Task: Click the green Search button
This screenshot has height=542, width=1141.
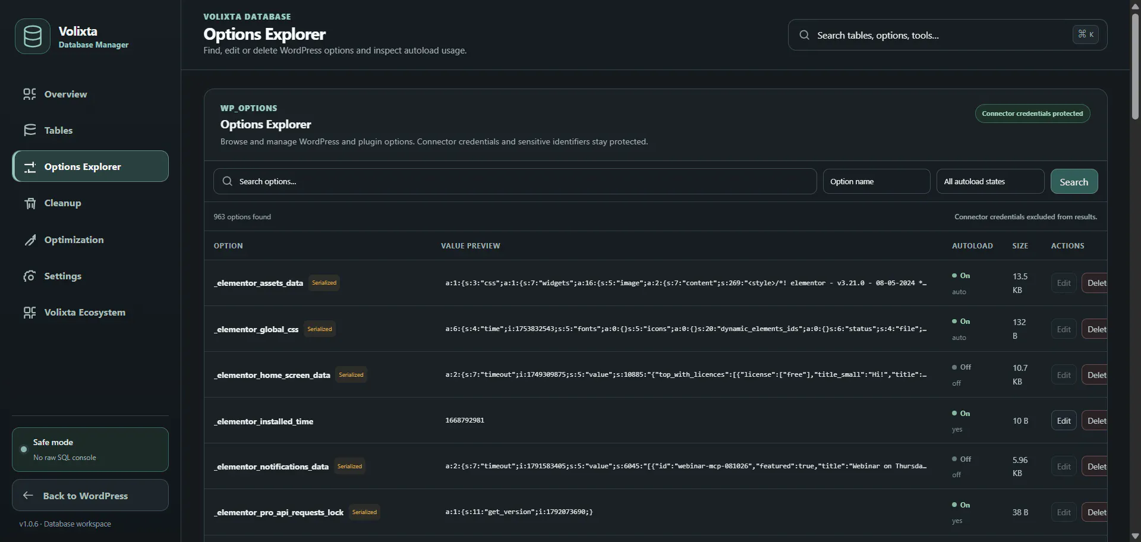Action: (x=1074, y=181)
